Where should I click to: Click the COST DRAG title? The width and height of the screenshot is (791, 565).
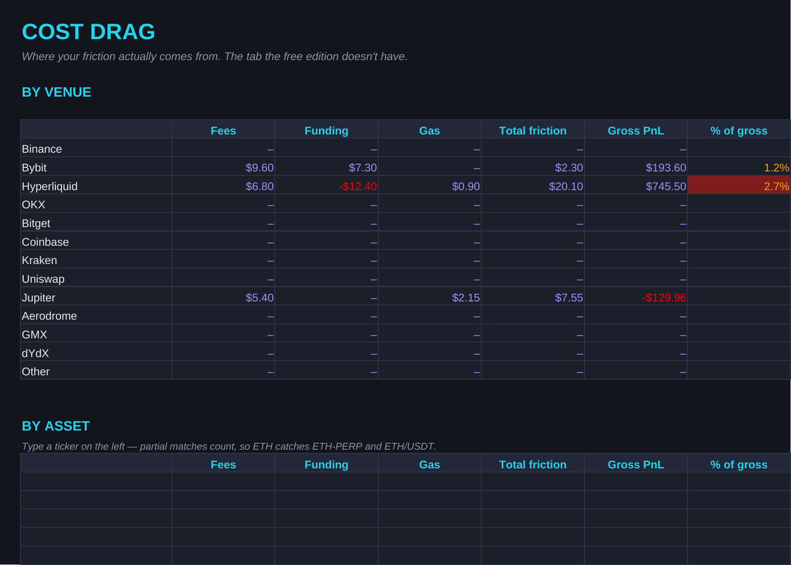pyautogui.click(x=89, y=32)
